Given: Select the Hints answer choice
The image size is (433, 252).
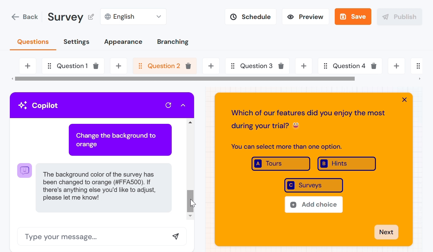Looking at the screenshot, I should pyautogui.click(x=346, y=164).
